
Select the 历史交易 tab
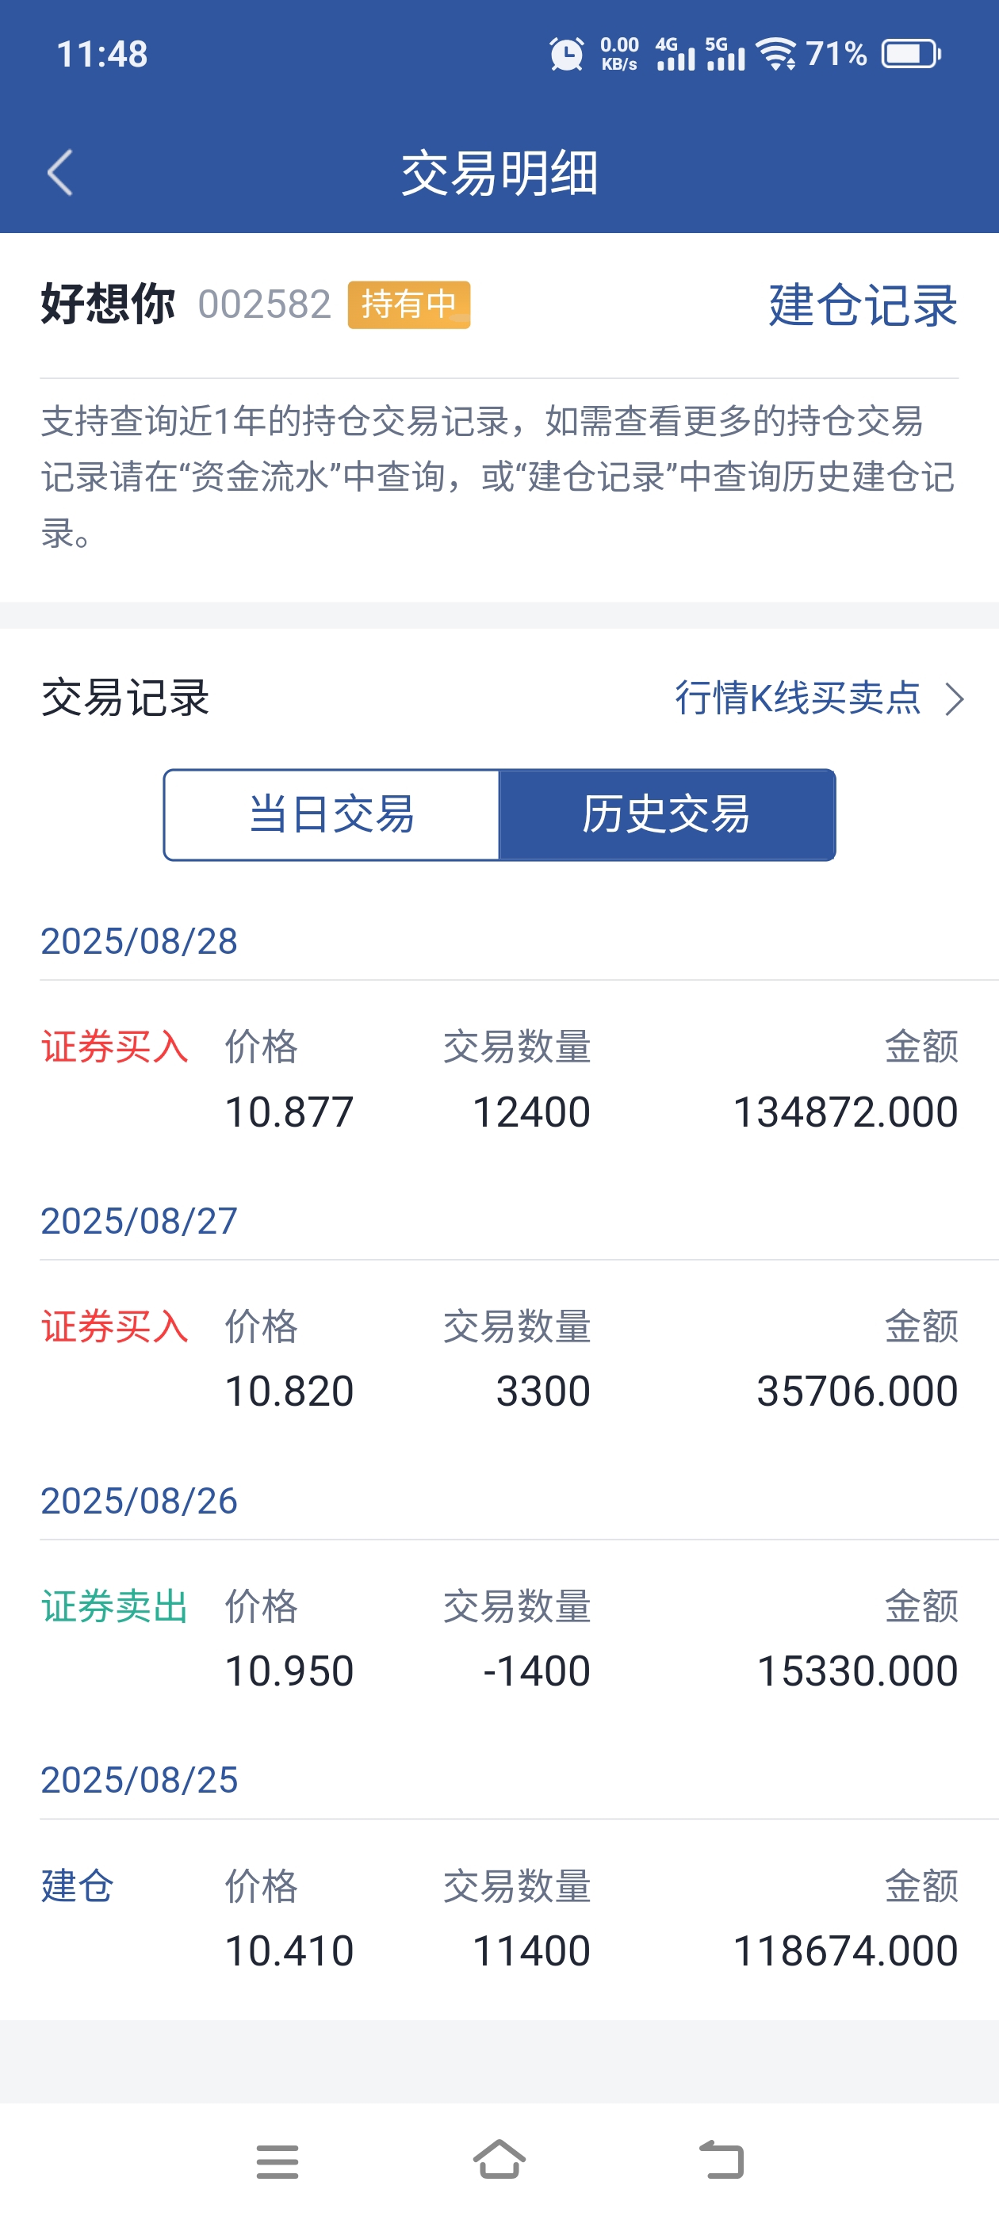pyautogui.click(x=667, y=814)
